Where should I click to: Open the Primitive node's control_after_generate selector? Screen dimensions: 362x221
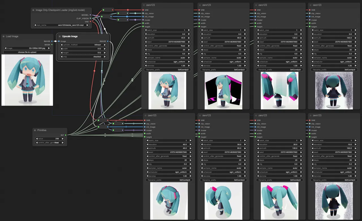[50, 143]
